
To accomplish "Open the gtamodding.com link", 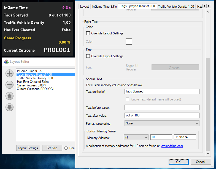I will tap(172, 146).
